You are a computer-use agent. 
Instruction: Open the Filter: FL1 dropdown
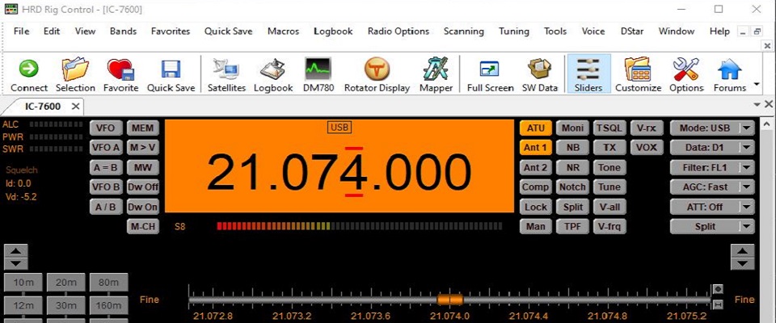712,167
